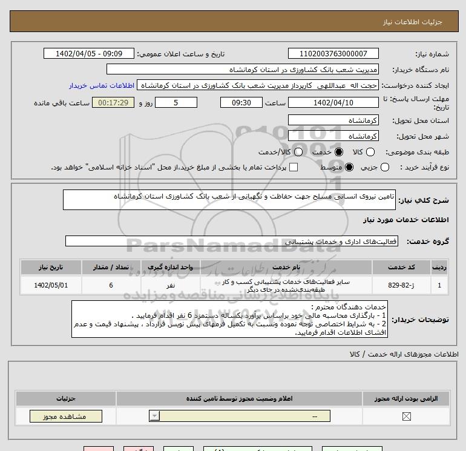Click the نوع فرآیند خرید label

coord(424,167)
